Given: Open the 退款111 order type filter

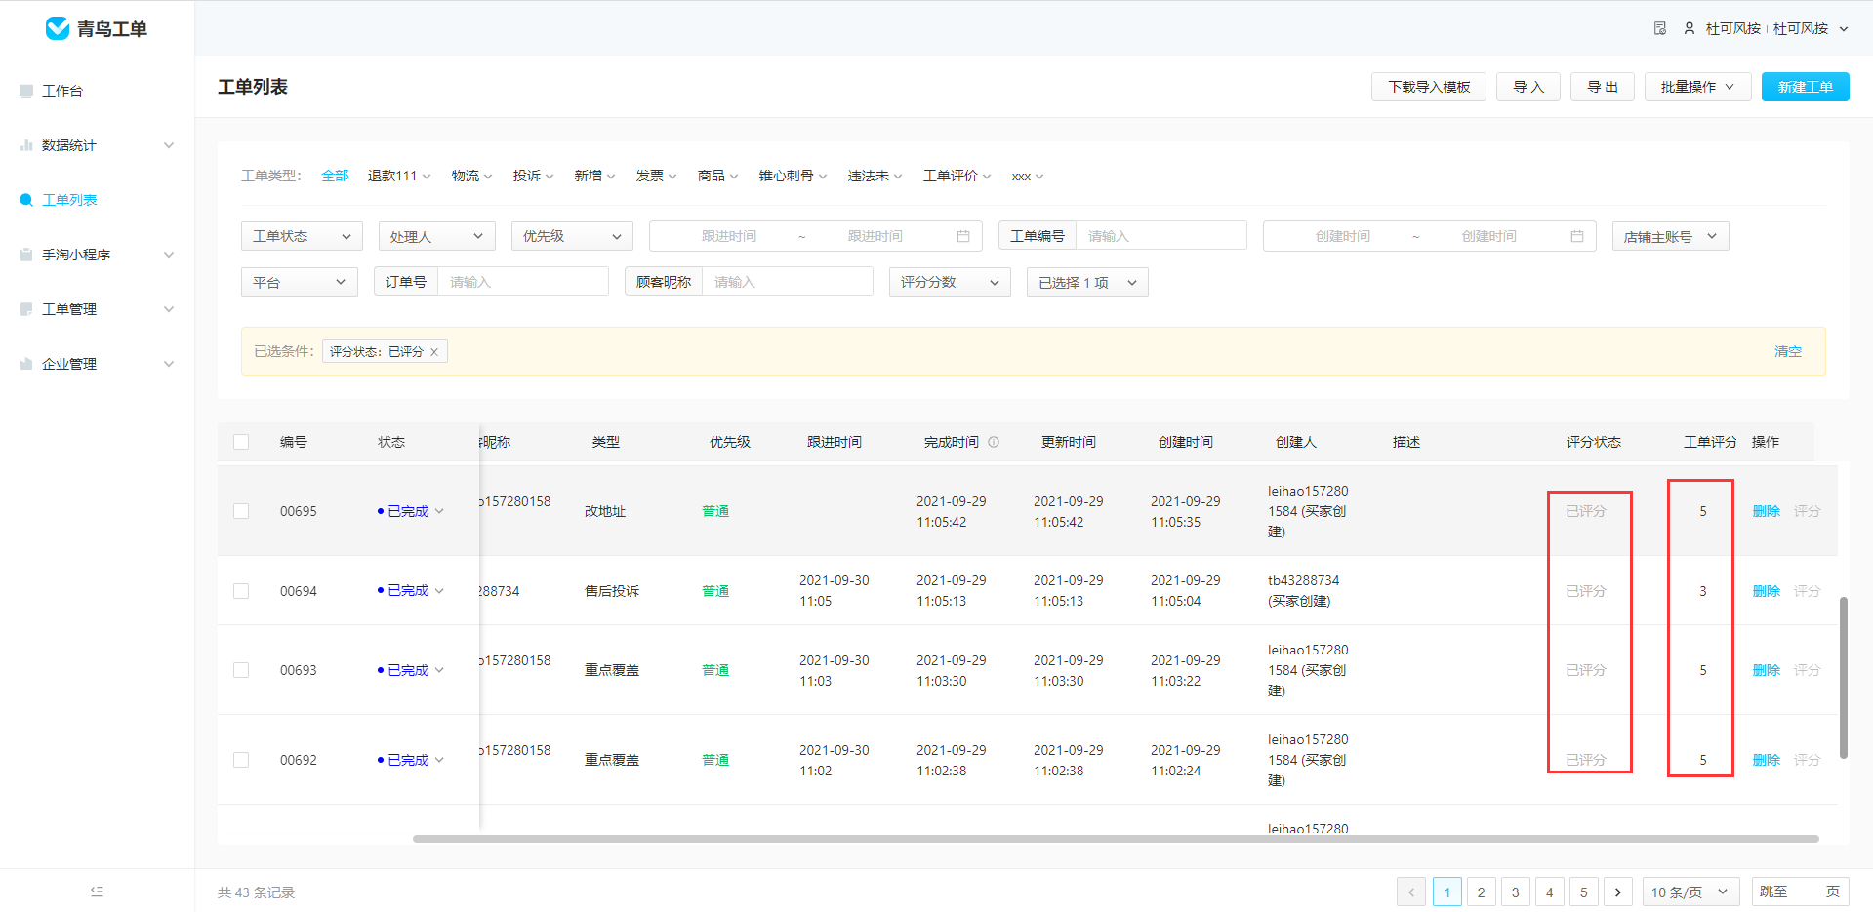Looking at the screenshot, I should point(399,176).
